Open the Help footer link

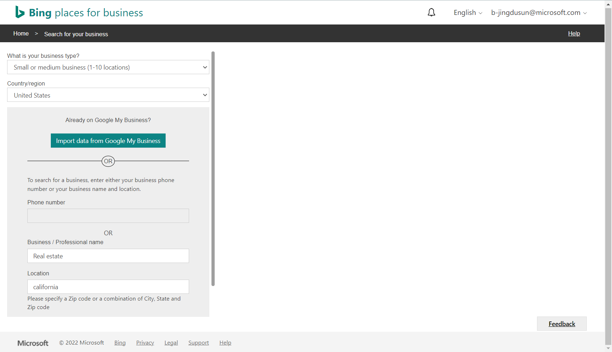tap(225, 343)
